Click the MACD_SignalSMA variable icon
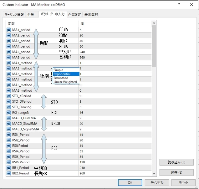The height and width of the screenshot is (189, 199). (9, 129)
